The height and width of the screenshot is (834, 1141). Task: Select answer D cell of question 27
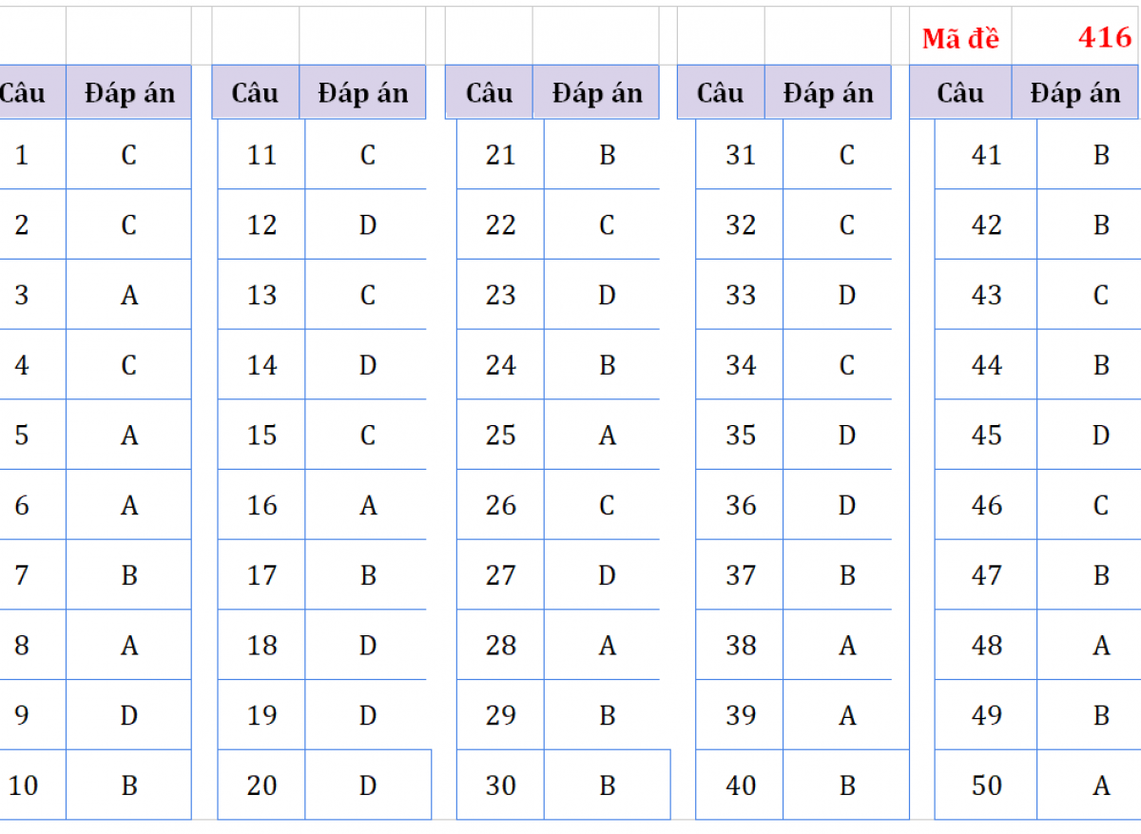[x=607, y=574]
